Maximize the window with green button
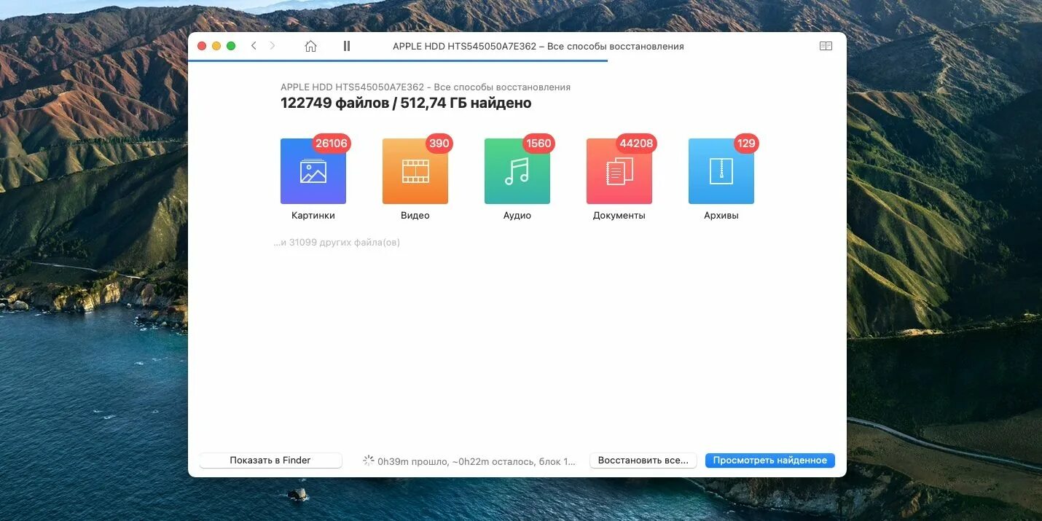The image size is (1042, 521). tap(231, 46)
